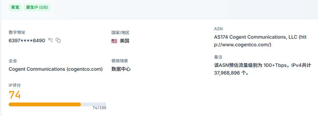Viewport: 318px width, 116px height.
Task: Click the 家宽 green tag
Action: coord(15,7)
